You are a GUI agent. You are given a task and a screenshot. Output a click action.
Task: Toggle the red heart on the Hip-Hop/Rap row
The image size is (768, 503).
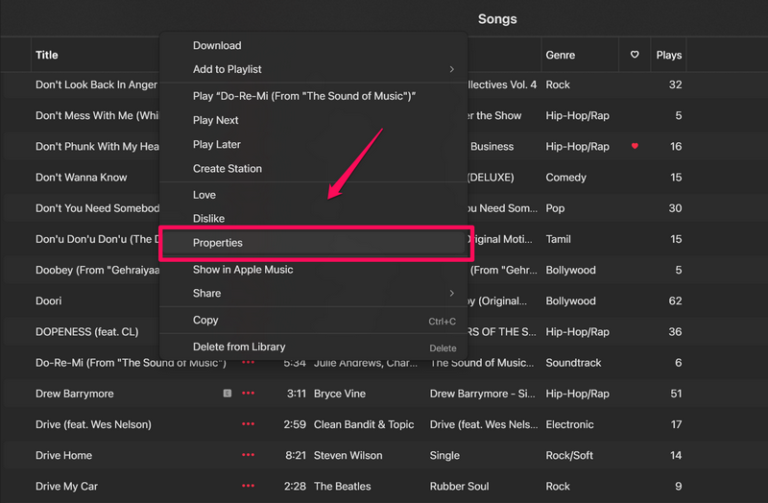pos(635,146)
